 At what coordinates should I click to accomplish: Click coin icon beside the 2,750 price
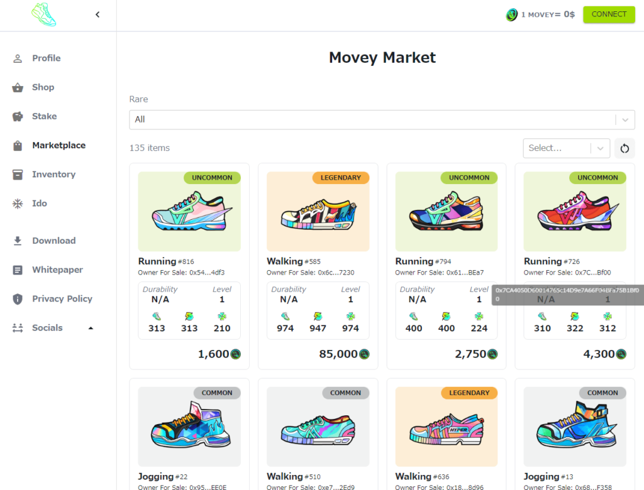click(x=492, y=354)
